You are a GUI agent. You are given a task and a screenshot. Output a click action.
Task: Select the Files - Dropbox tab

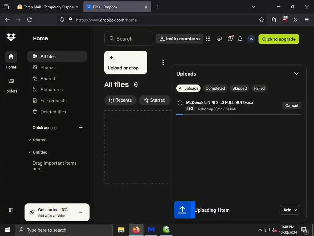pos(117,7)
